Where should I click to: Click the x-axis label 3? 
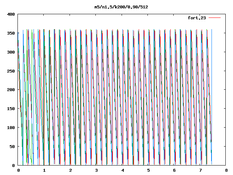96,170
